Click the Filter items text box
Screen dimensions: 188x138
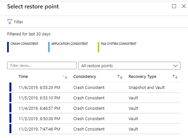(42, 66)
